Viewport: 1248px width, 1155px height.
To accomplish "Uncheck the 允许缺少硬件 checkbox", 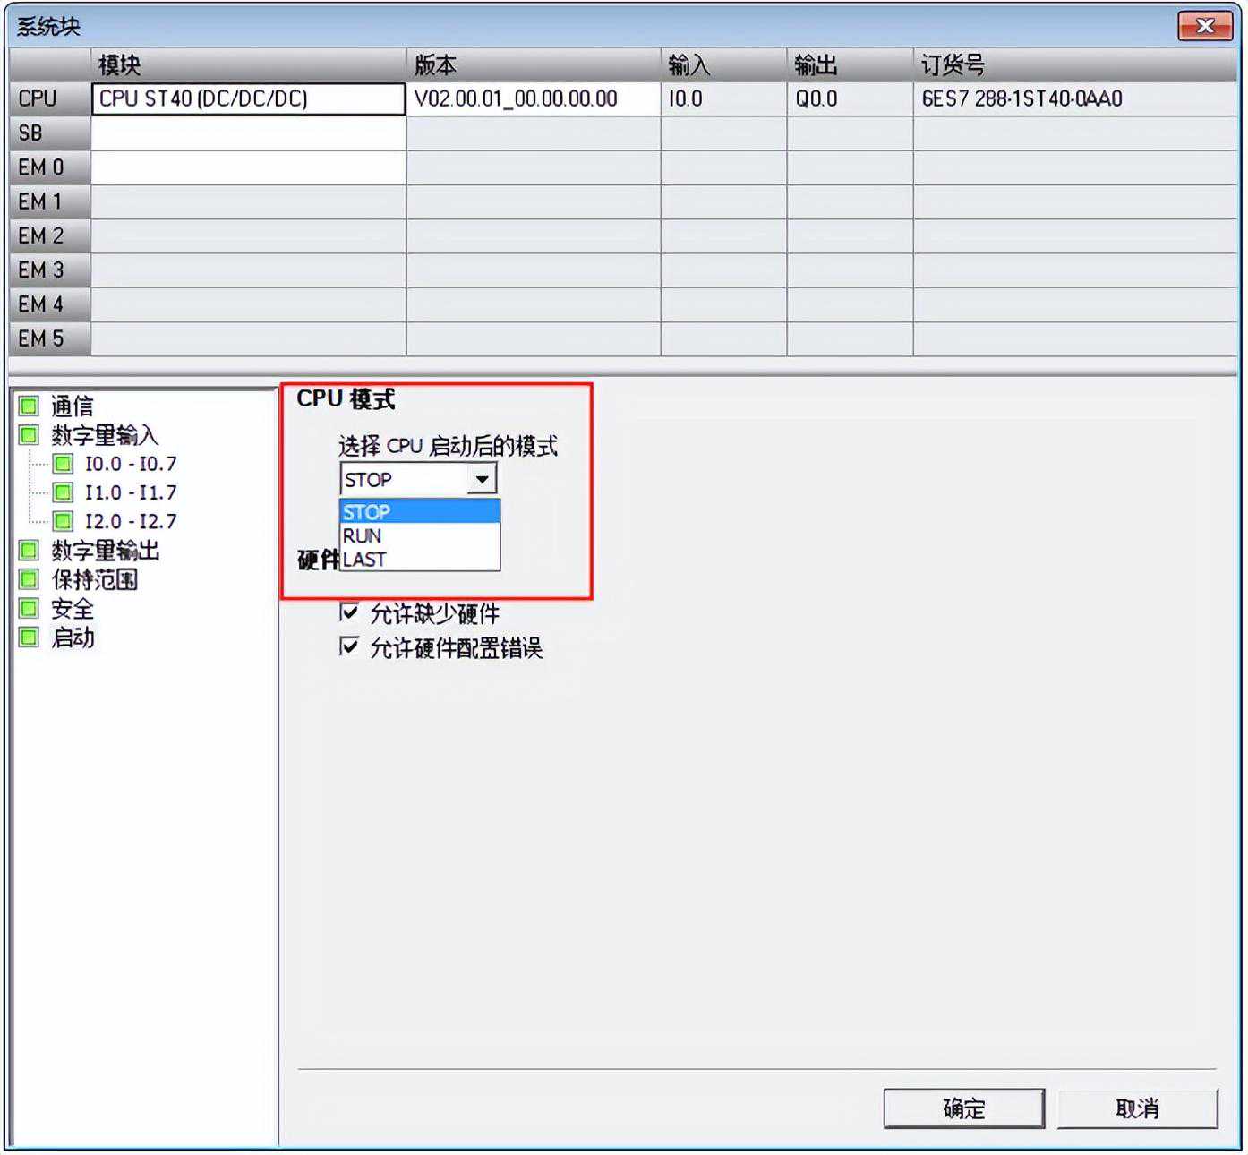I will tap(349, 613).
